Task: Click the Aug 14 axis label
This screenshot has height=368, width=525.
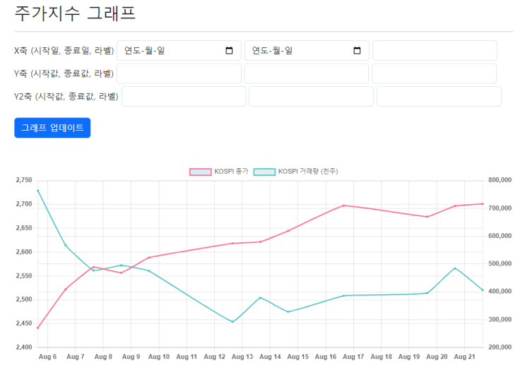Action: [x=270, y=357]
